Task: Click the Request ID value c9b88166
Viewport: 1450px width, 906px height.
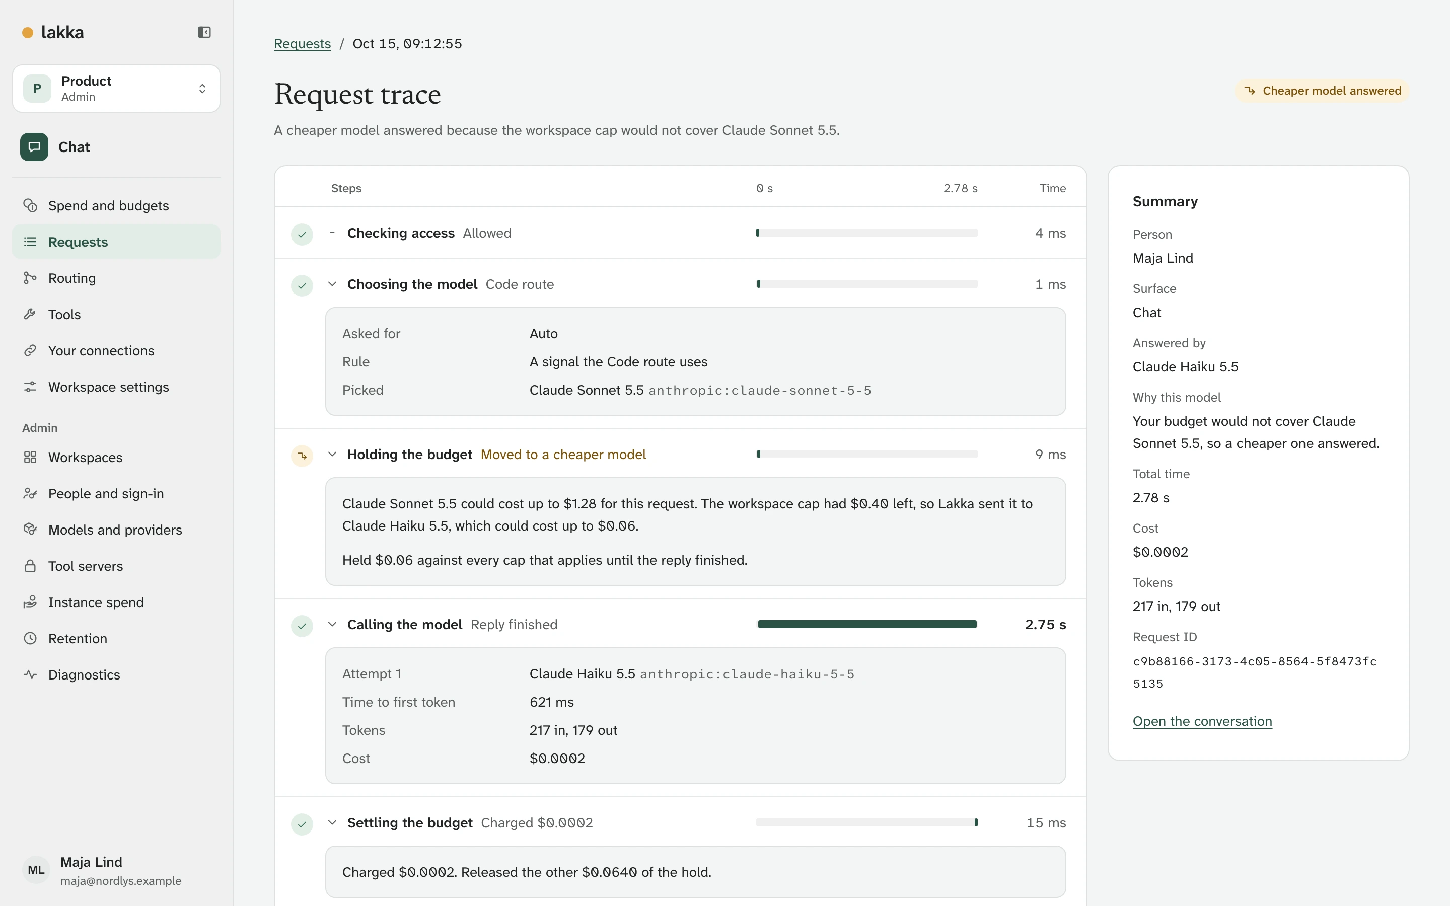Action: click(1255, 672)
